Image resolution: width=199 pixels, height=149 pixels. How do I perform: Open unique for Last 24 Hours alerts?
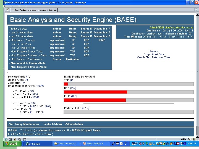point(57,33)
